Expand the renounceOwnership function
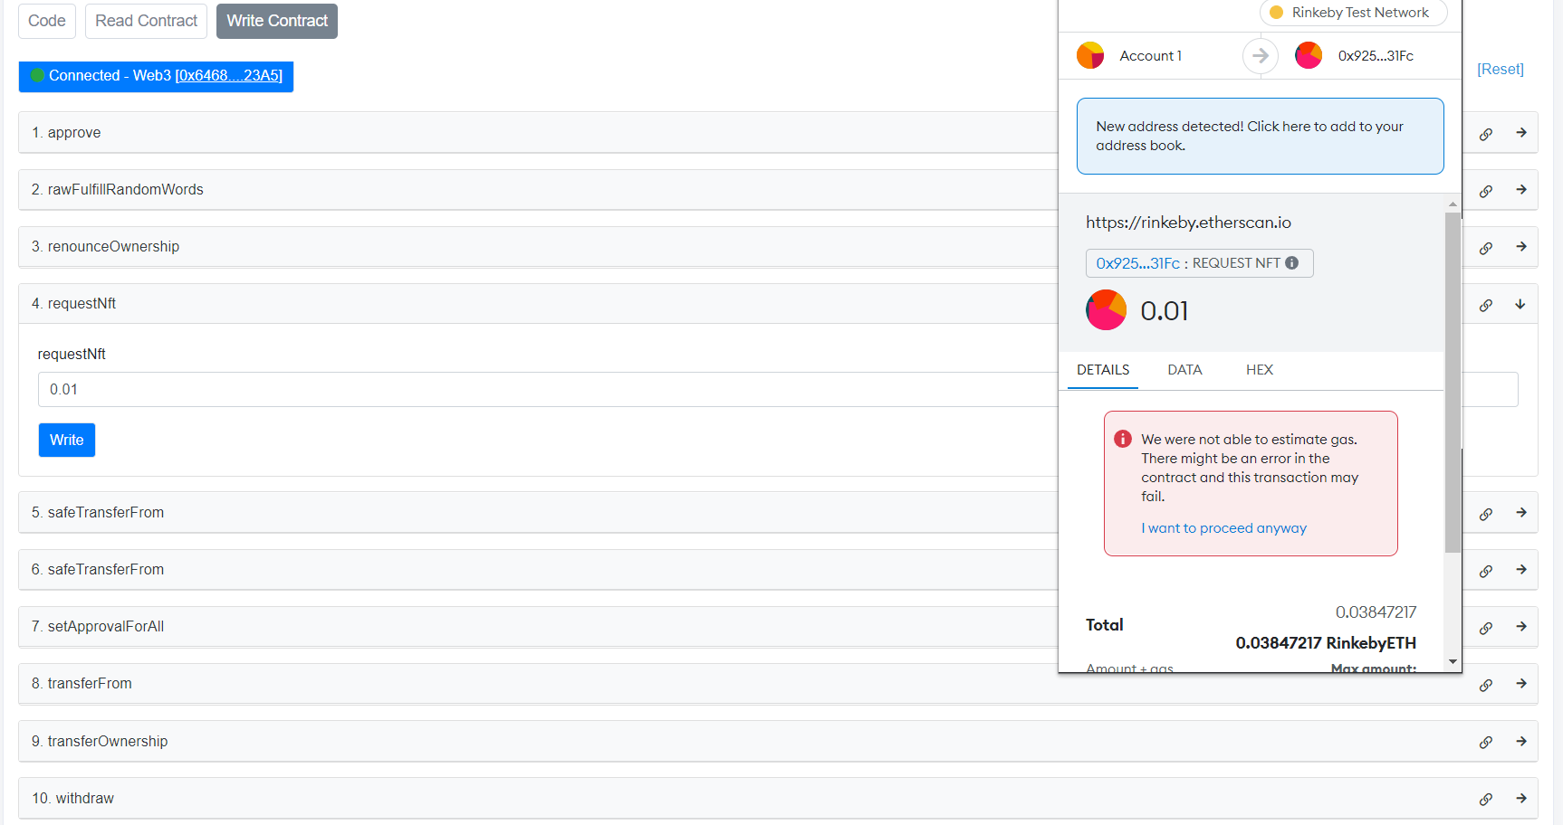 [1521, 246]
